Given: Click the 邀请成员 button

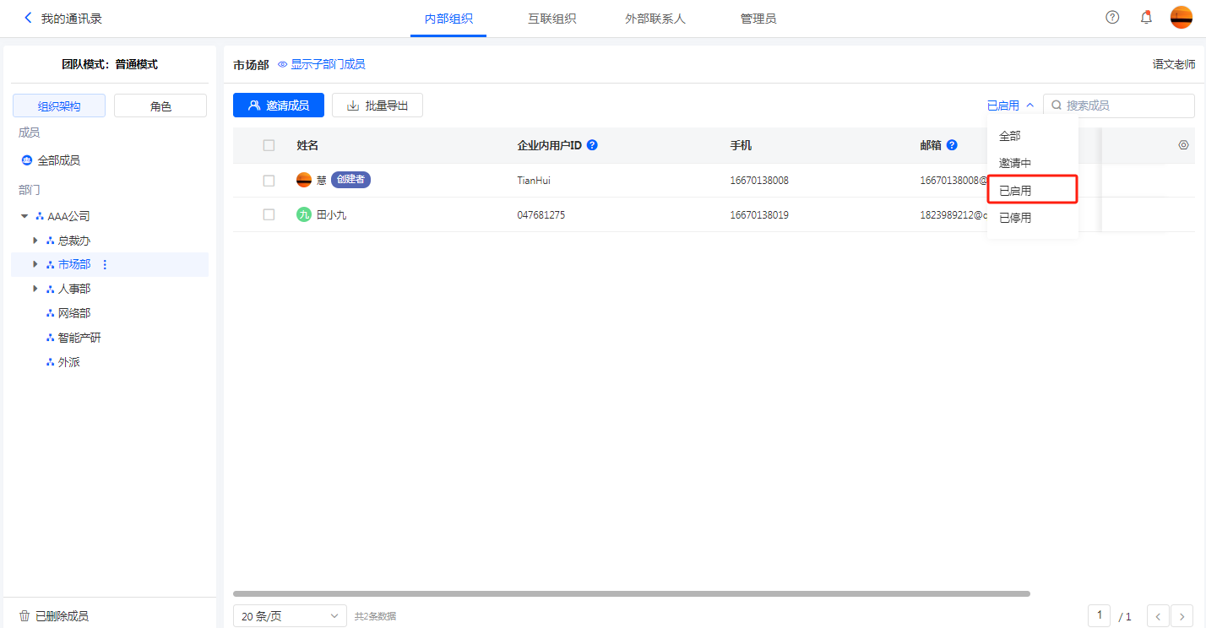Looking at the screenshot, I should (x=279, y=106).
